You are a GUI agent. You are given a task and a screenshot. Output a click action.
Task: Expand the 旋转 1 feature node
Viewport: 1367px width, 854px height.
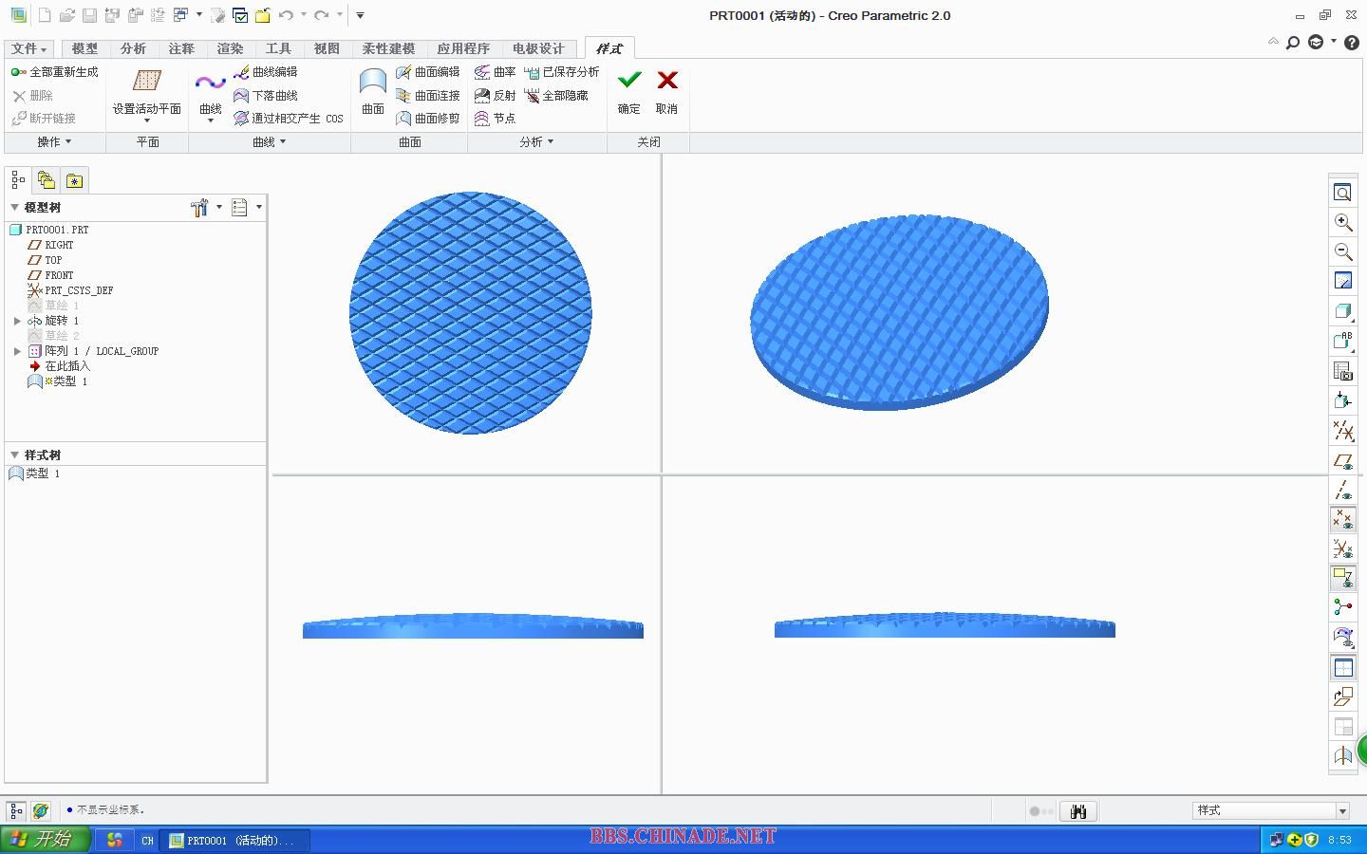click(17, 322)
